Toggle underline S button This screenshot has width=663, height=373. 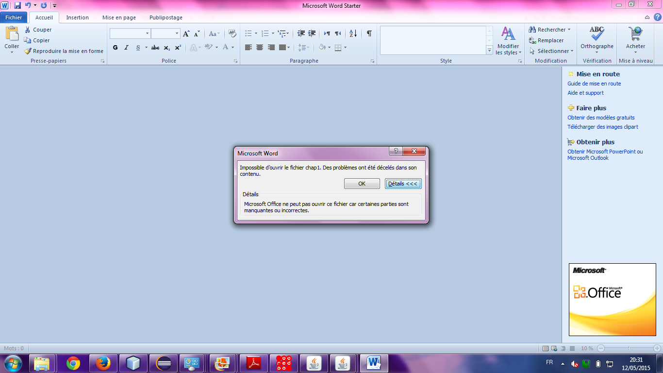tap(138, 48)
